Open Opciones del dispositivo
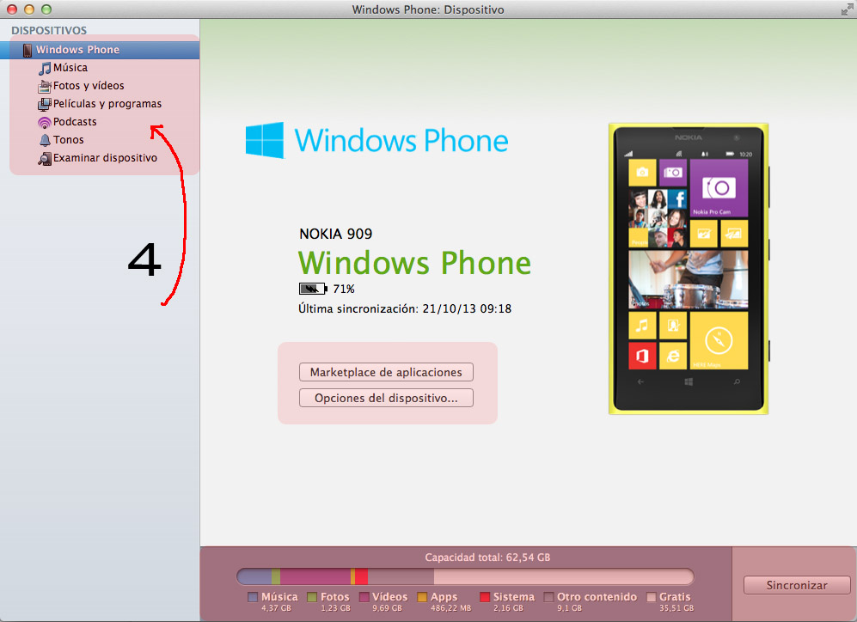Image resolution: width=857 pixels, height=622 pixels. pyautogui.click(x=386, y=398)
